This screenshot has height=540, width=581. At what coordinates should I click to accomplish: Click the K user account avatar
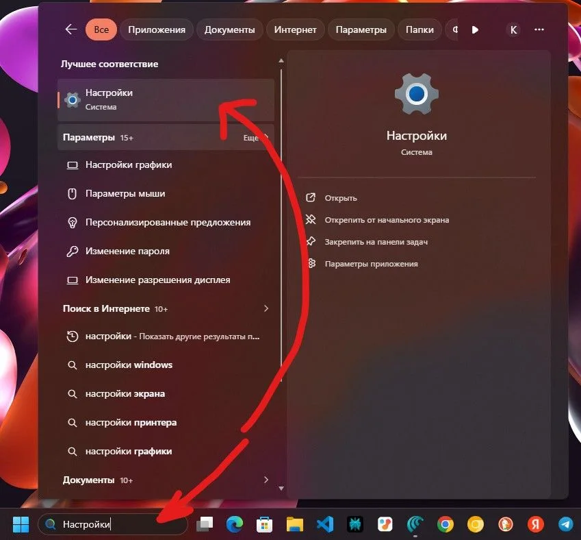click(513, 29)
